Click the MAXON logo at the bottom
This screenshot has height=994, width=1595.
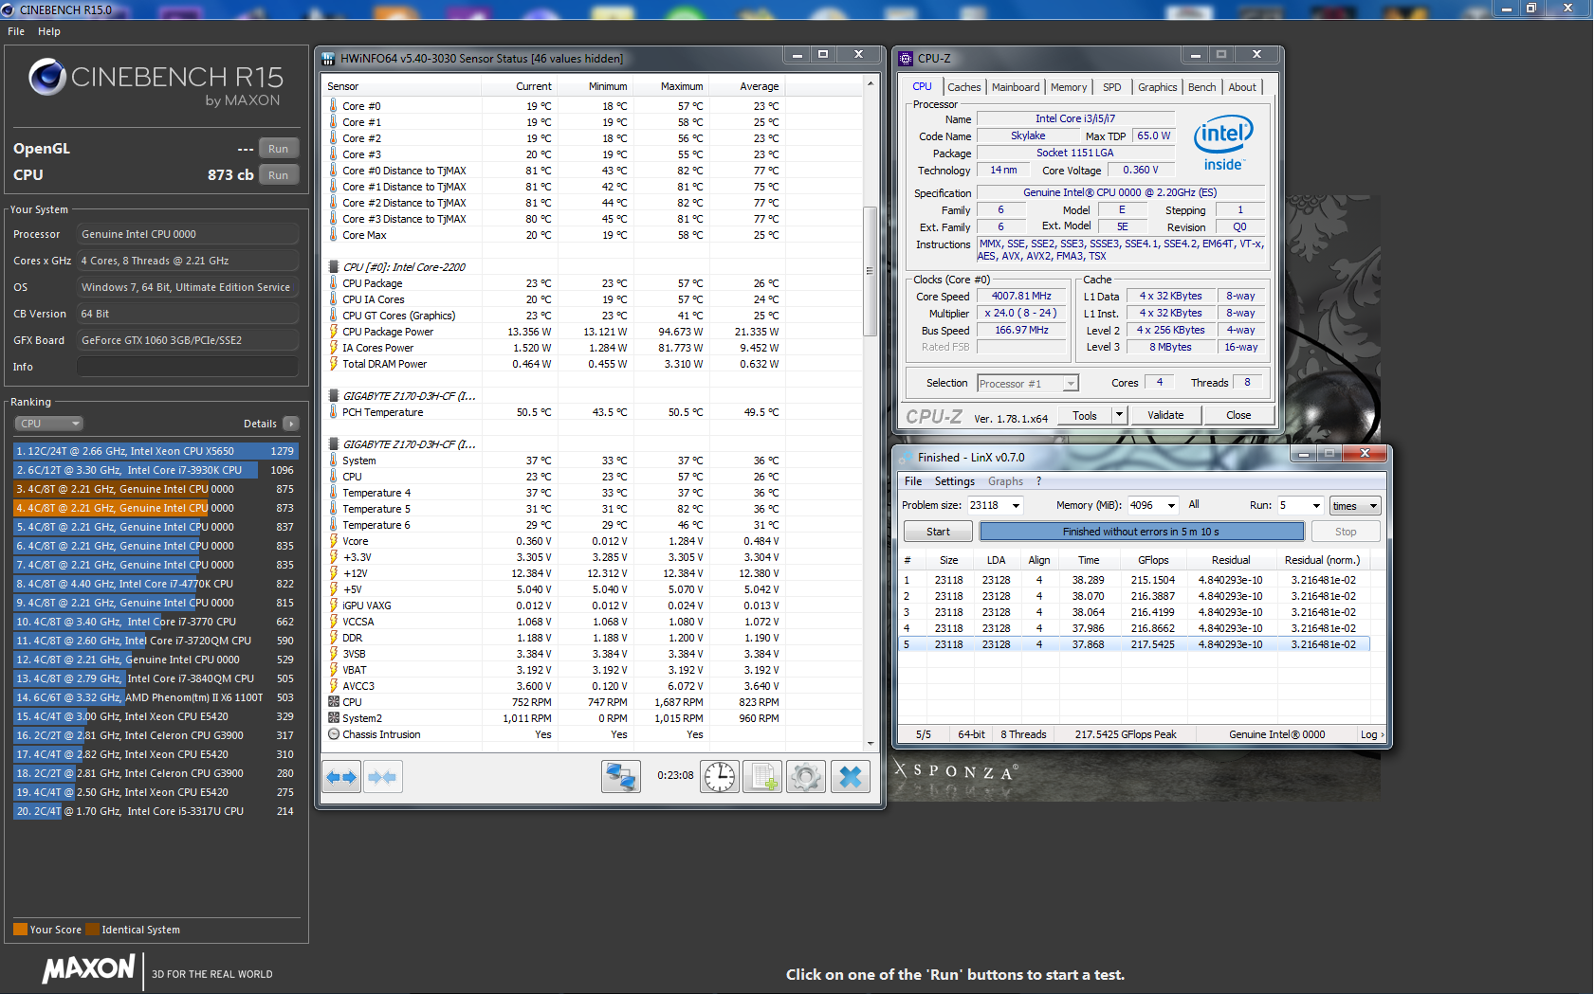point(88,968)
